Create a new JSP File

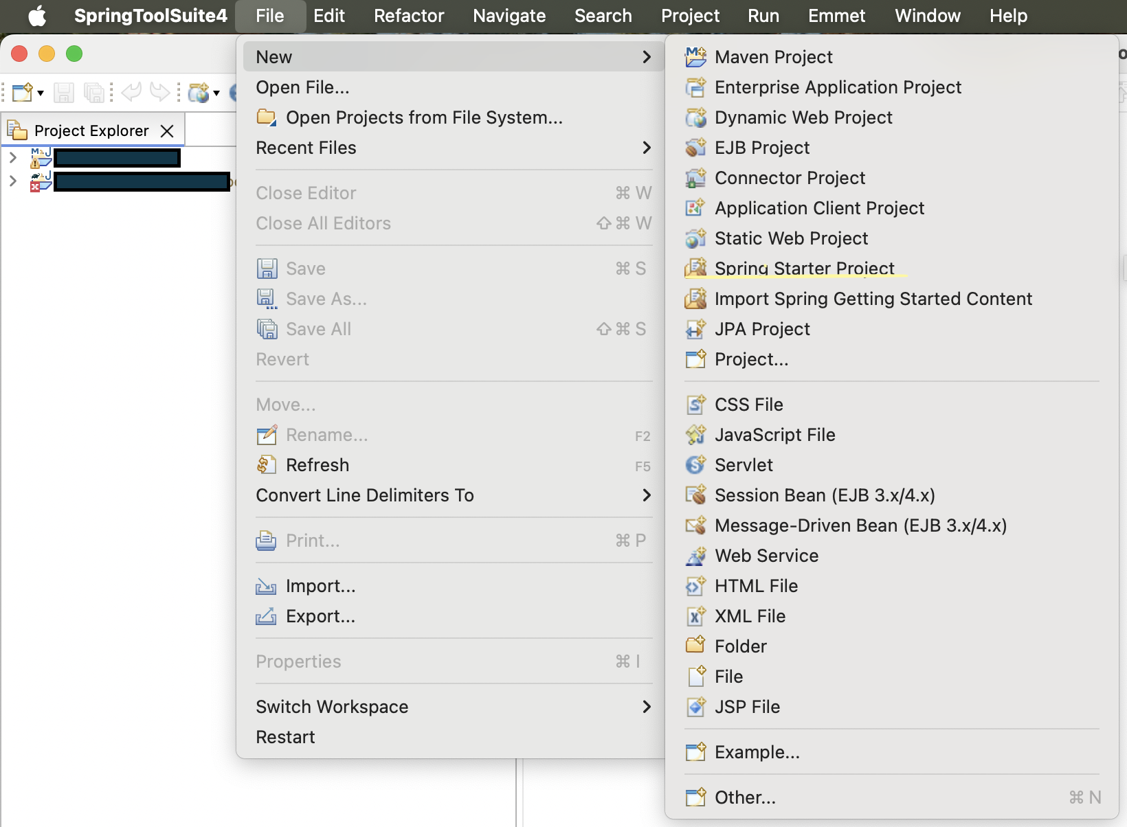(x=892, y=707)
